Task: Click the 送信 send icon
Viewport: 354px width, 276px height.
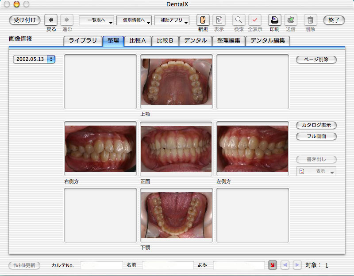Action: coord(291,20)
